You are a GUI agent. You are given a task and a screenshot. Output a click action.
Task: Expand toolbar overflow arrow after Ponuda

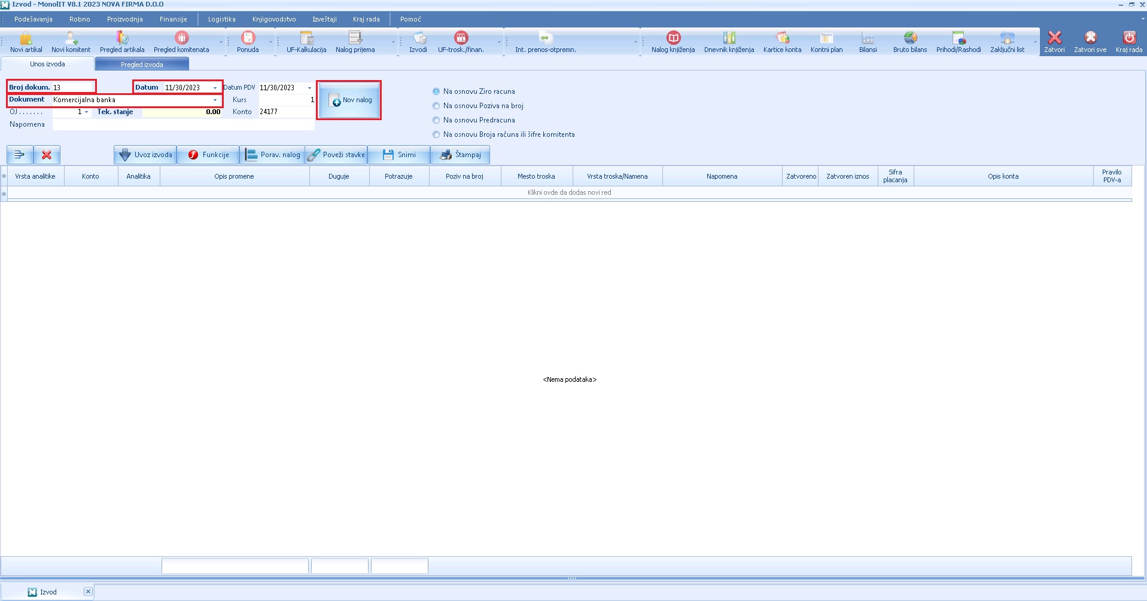pyautogui.click(x=270, y=42)
